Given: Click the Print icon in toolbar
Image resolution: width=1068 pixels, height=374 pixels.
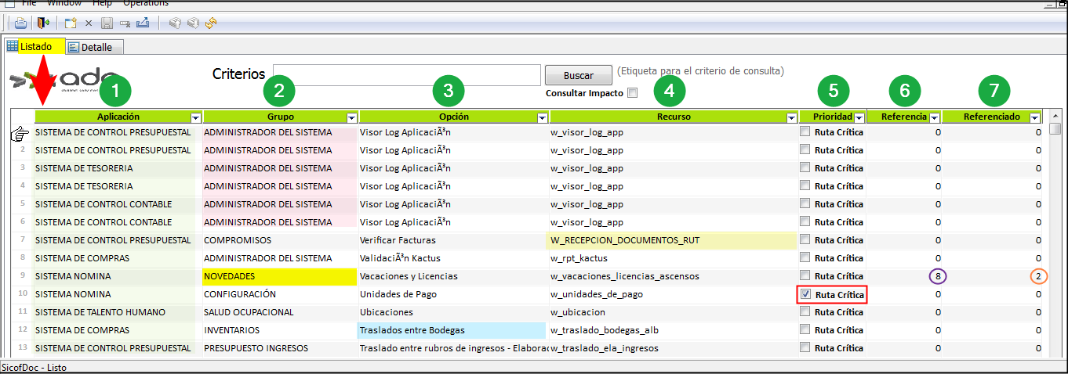Looking at the screenshot, I should click(x=20, y=23).
